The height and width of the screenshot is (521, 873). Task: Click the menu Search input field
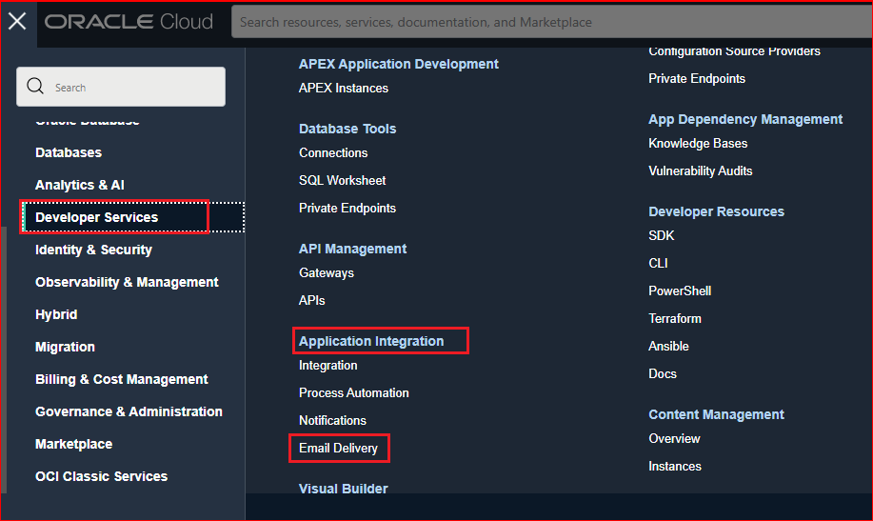tap(121, 87)
